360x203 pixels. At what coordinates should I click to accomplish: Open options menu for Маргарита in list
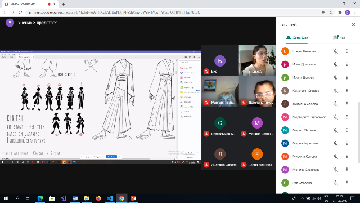point(347,117)
